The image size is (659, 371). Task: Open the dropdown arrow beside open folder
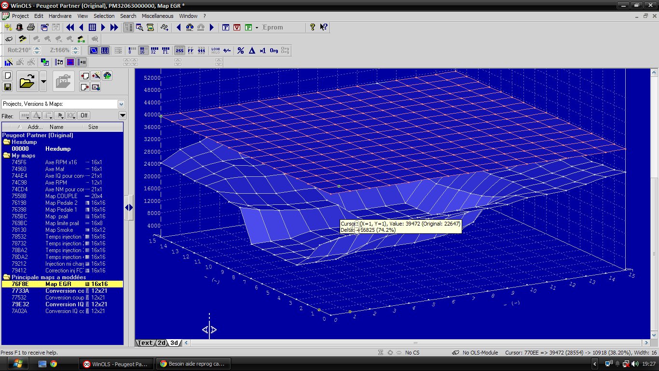tap(43, 81)
